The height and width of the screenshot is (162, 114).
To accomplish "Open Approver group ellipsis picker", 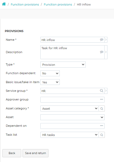I will (x=101, y=99).
